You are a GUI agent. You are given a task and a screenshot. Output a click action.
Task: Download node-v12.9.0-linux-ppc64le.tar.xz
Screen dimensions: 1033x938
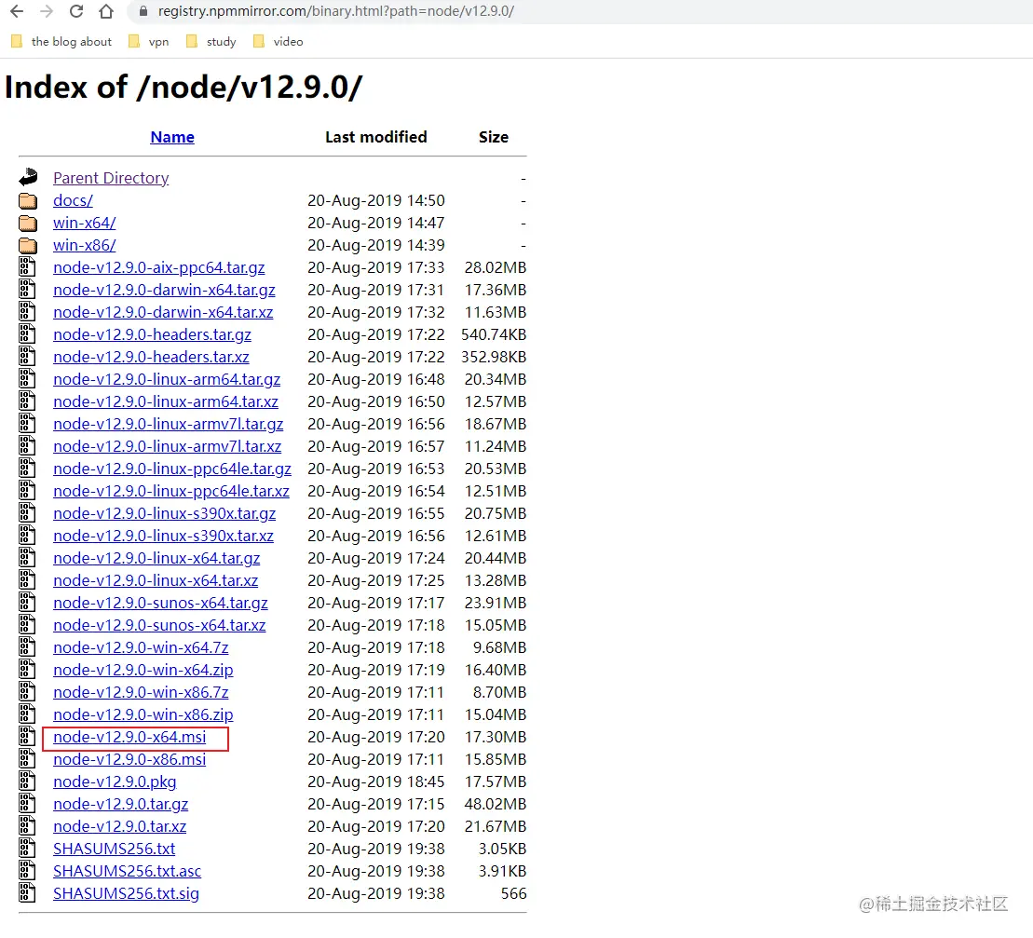[x=171, y=492]
